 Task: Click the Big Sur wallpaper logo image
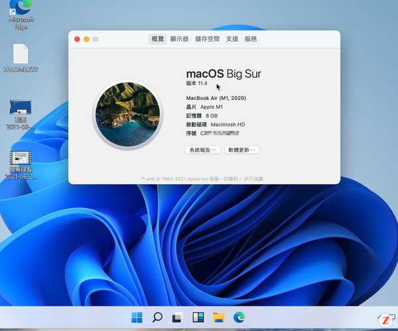tap(127, 115)
